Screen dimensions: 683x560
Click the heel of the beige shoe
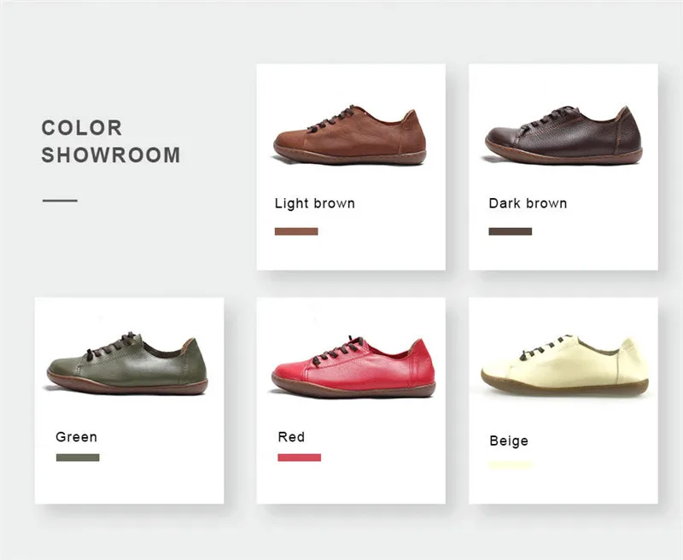631,361
